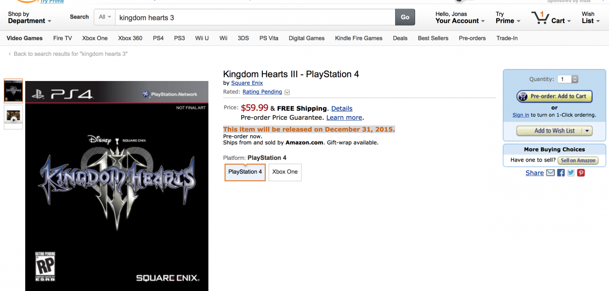Open the video thumbnail with play icon
The image size is (609, 291).
13,117
